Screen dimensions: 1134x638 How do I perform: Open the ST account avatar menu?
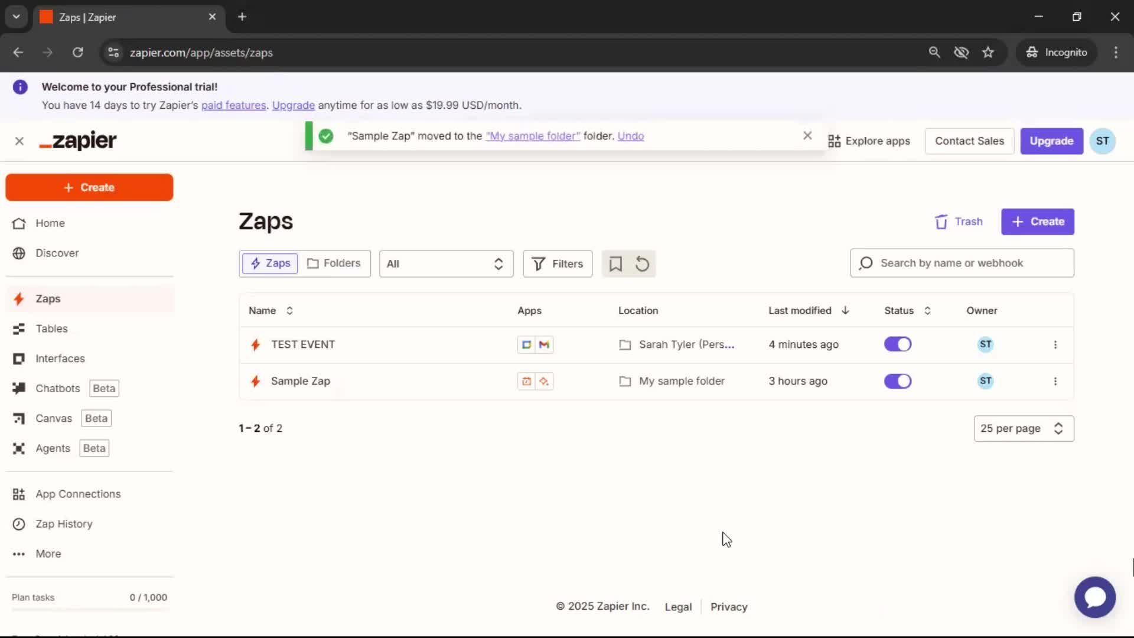pos(1102,141)
